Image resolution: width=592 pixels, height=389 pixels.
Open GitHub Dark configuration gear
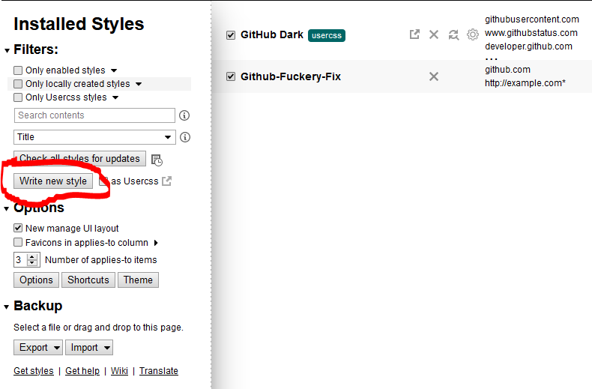[472, 34]
